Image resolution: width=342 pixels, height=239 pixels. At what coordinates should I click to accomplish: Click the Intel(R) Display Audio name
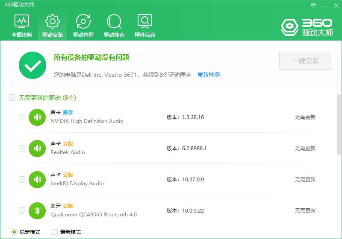pos(77,184)
